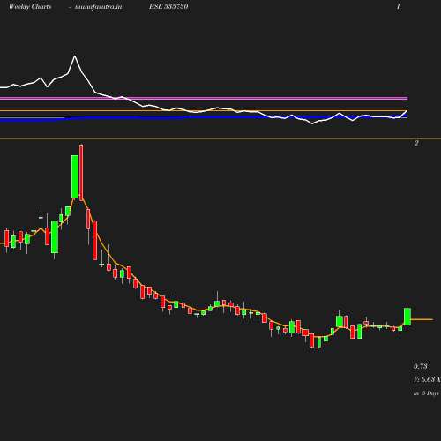Click the 'in 5 Days' label
The height and width of the screenshot is (441, 441).
pos(426,393)
